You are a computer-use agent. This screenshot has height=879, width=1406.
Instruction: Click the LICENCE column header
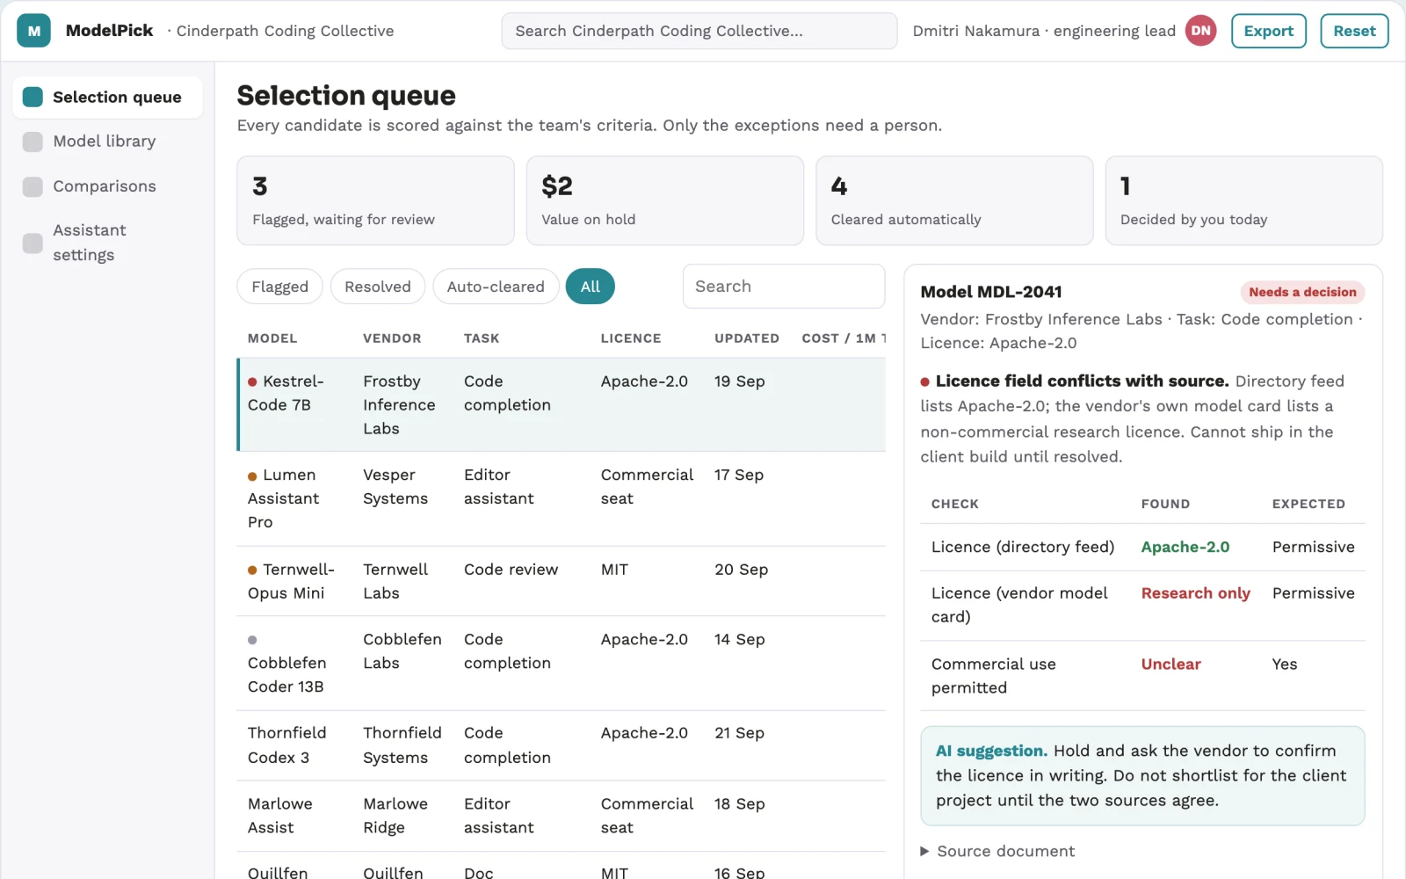pyautogui.click(x=631, y=338)
